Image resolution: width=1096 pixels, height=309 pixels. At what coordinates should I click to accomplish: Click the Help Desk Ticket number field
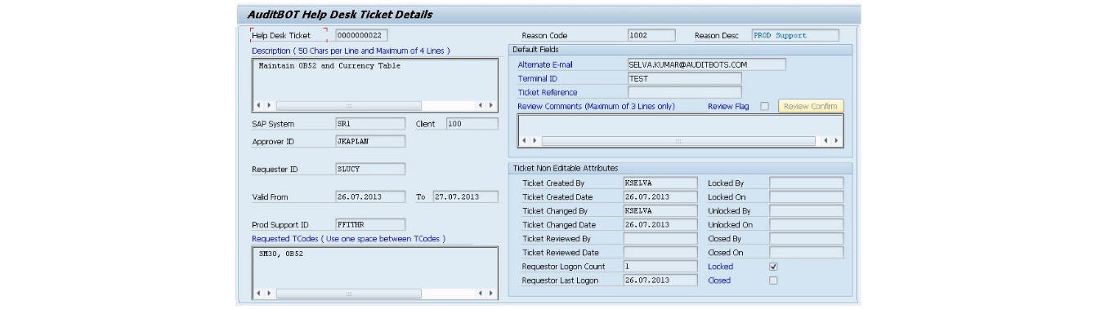pyautogui.click(x=362, y=35)
